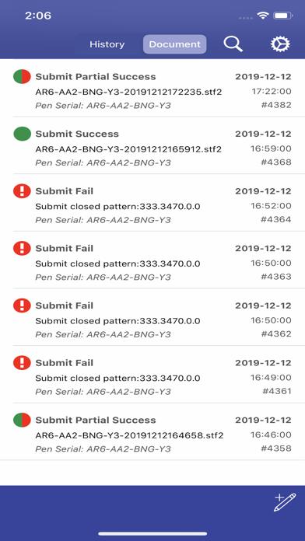Switch to the History tab

107,44
